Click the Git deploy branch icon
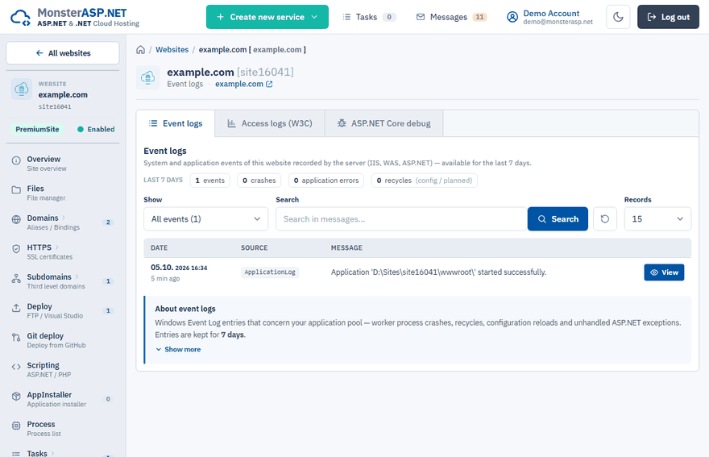Image resolution: width=709 pixels, height=457 pixels. pyautogui.click(x=16, y=337)
